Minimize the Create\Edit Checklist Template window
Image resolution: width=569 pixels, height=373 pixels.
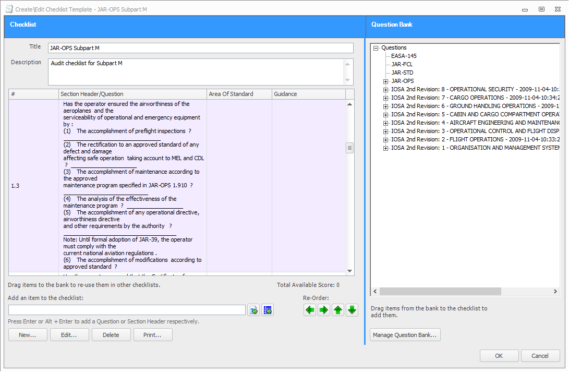click(525, 9)
